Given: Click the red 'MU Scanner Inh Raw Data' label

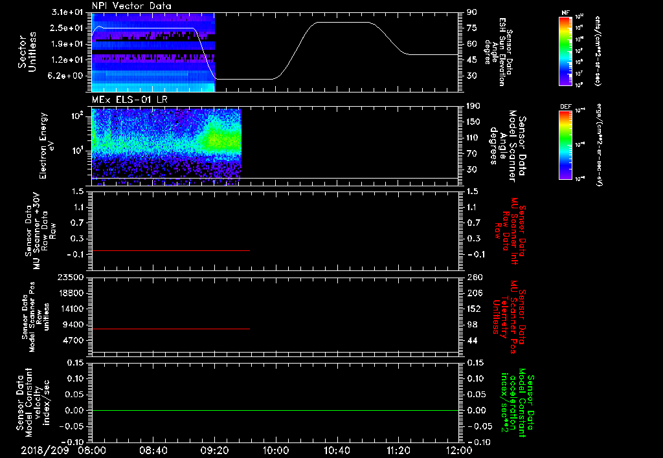Looking at the screenshot, I should coord(511,231).
